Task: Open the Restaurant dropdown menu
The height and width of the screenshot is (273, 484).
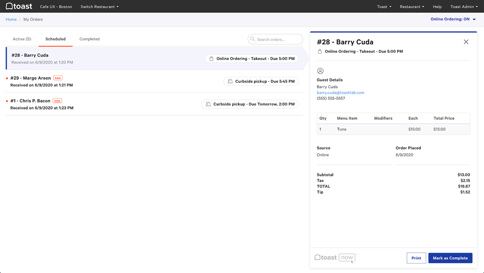Action: coord(412,7)
